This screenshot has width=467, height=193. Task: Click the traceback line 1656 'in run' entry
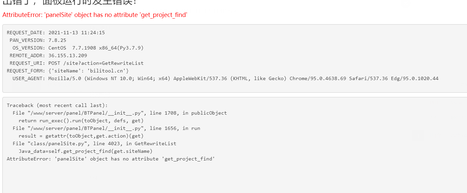tap(106, 128)
